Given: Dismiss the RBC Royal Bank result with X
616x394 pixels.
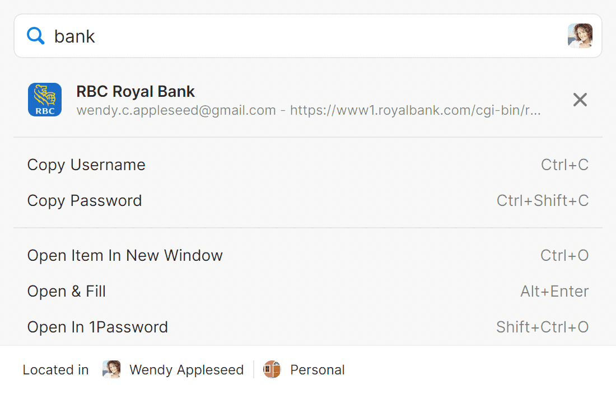Looking at the screenshot, I should click(x=580, y=100).
